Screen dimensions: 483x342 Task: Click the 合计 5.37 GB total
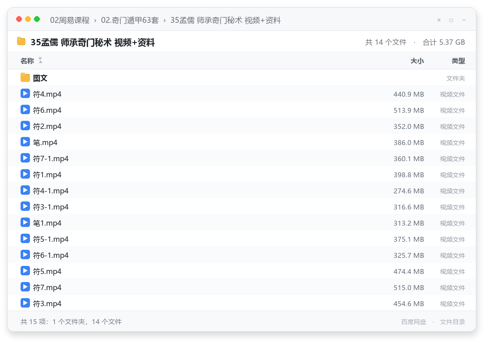click(444, 42)
